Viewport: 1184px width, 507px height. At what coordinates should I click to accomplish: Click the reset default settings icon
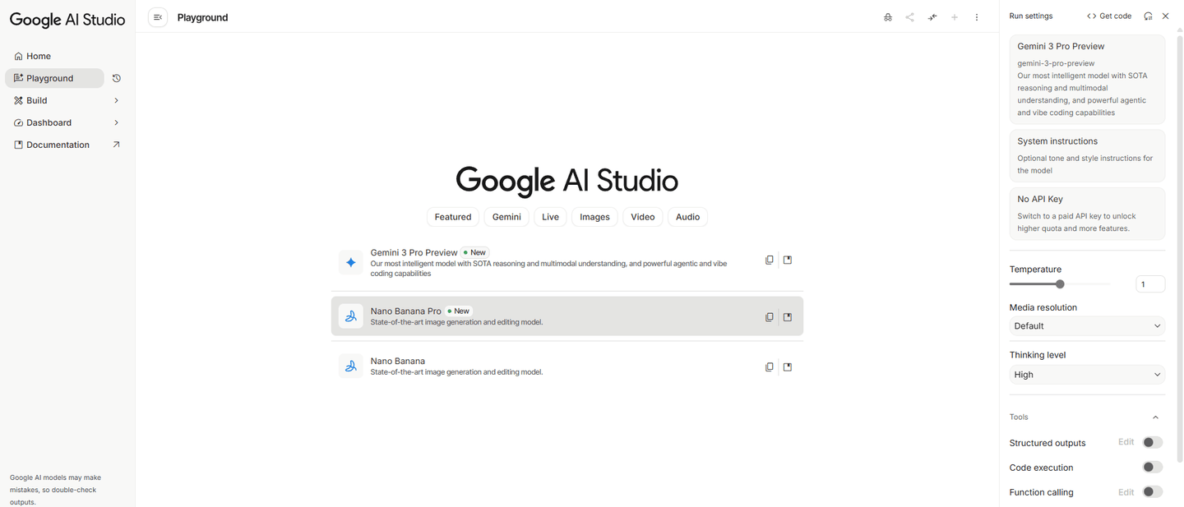(1148, 16)
